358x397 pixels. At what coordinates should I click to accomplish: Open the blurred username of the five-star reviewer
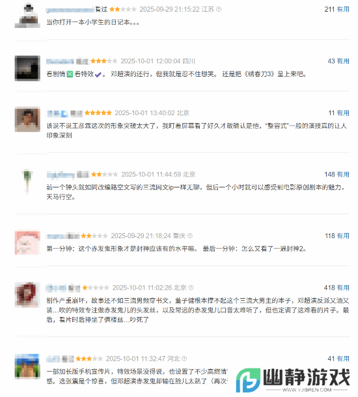tap(57, 113)
